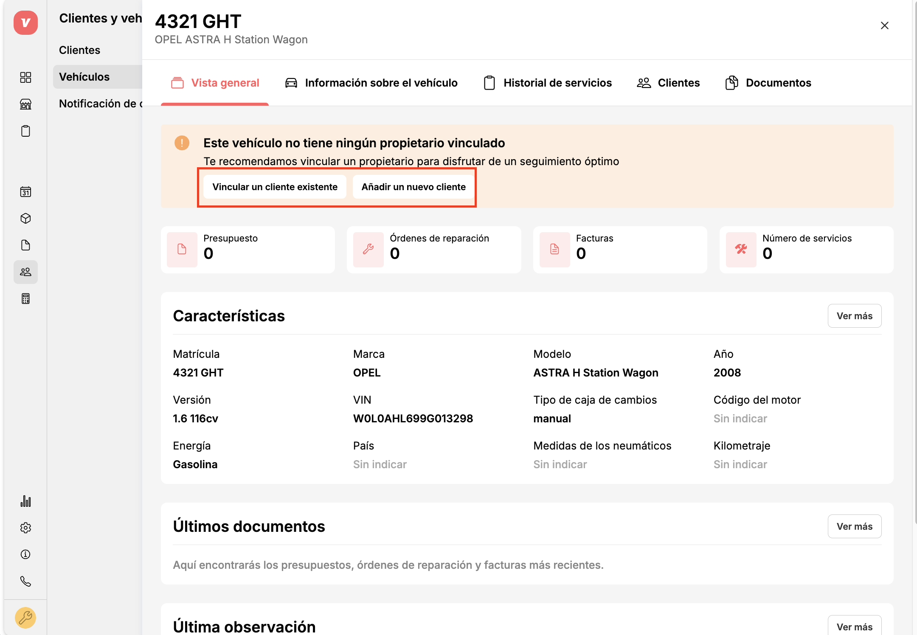
Task: Click the info circle icon in sidebar
Action: pyautogui.click(x=25, y=554)
